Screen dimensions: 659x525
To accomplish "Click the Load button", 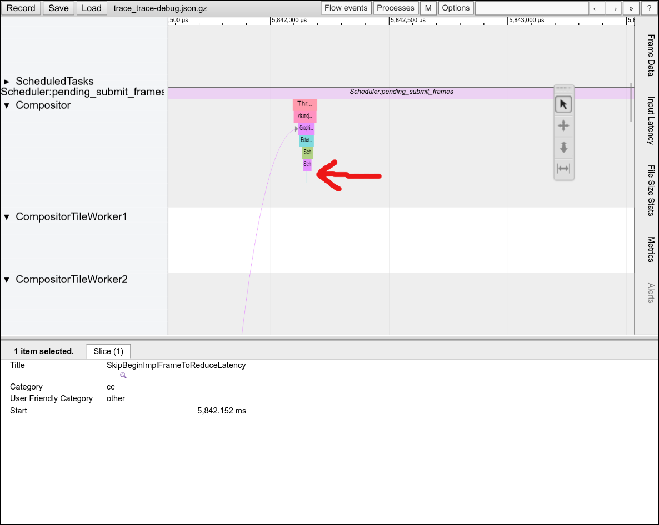I will pyautogui.click(x=92, y=8).
